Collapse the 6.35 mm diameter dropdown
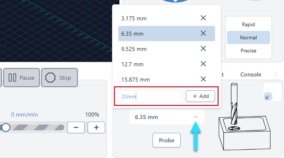The height and width of the screenshot is (158, 284). 196,117
